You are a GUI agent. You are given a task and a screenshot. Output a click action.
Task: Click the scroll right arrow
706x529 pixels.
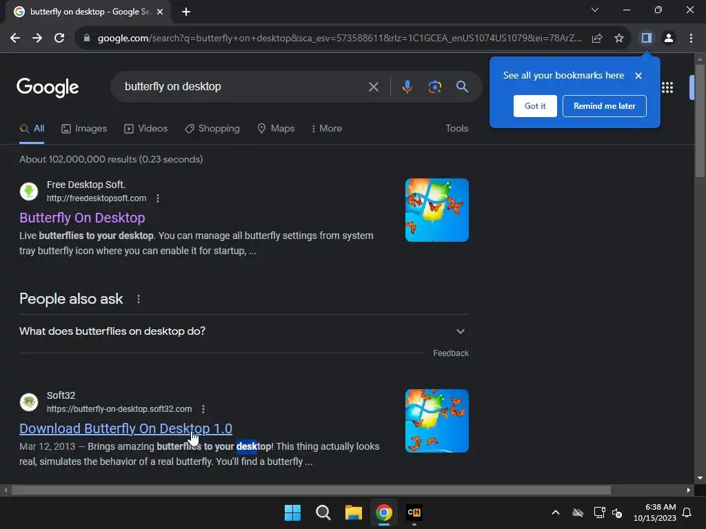pyautogui.click(x=689, y=490)
